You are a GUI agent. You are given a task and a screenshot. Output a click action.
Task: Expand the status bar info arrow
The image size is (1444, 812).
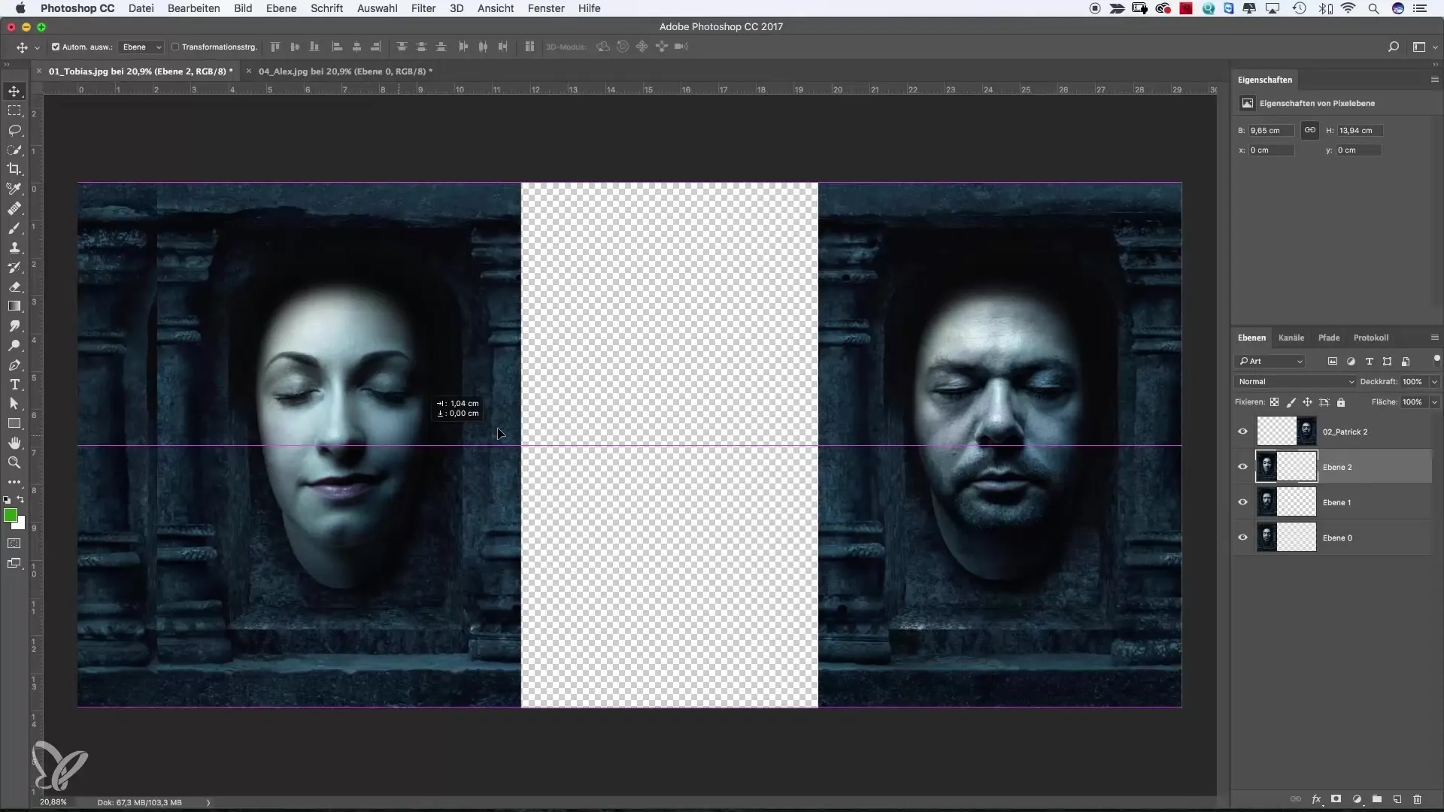[x=208, y=802]
